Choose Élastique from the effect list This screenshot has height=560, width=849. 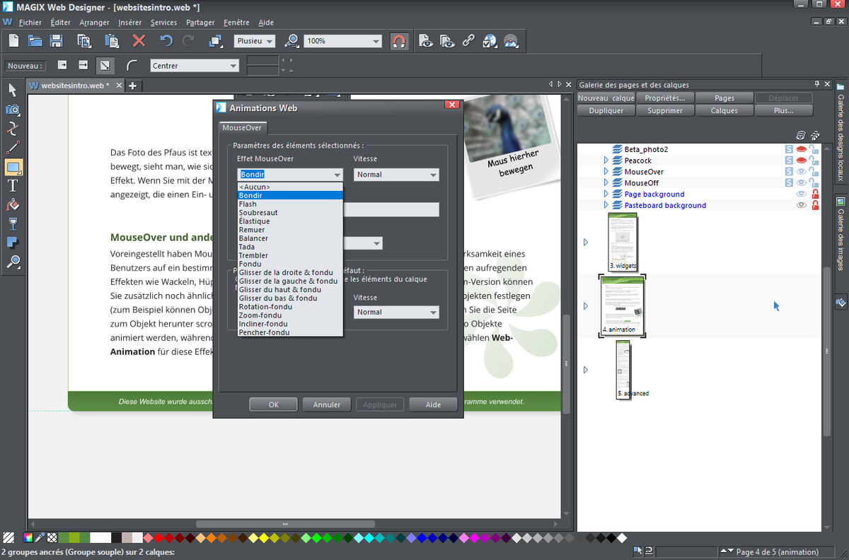290,221
